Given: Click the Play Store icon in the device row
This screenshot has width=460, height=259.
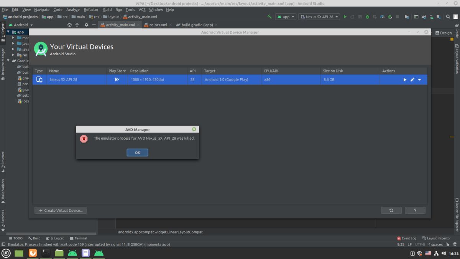Looking at the screenshot, I should pos(117,79).
